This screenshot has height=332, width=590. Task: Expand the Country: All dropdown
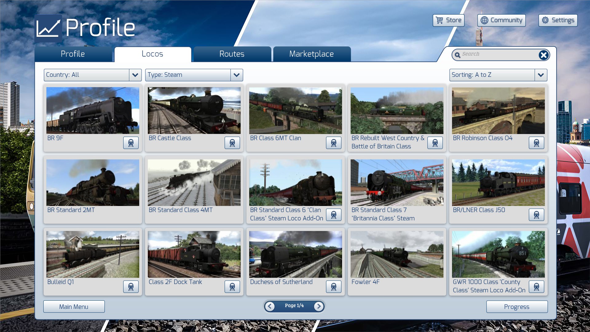[135, 75]
